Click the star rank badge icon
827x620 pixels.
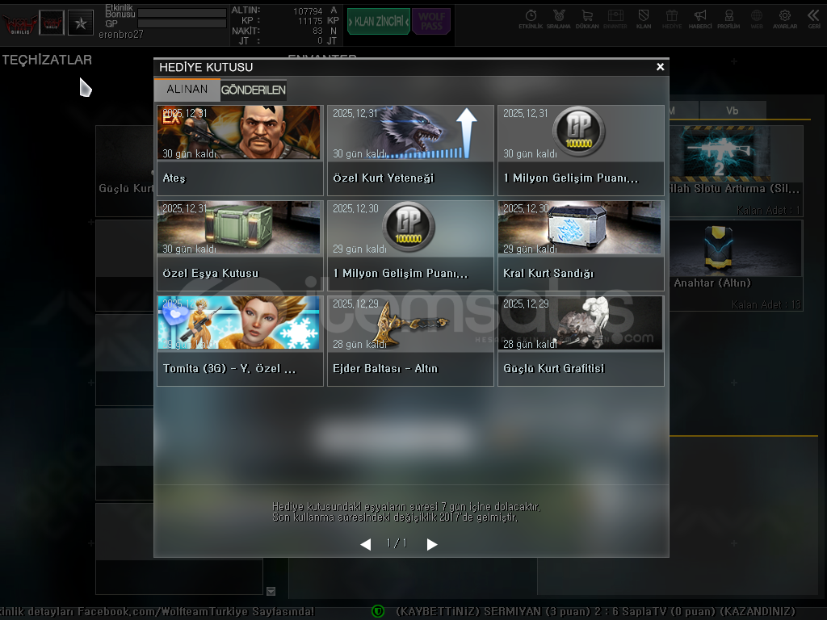coord(81,23)
